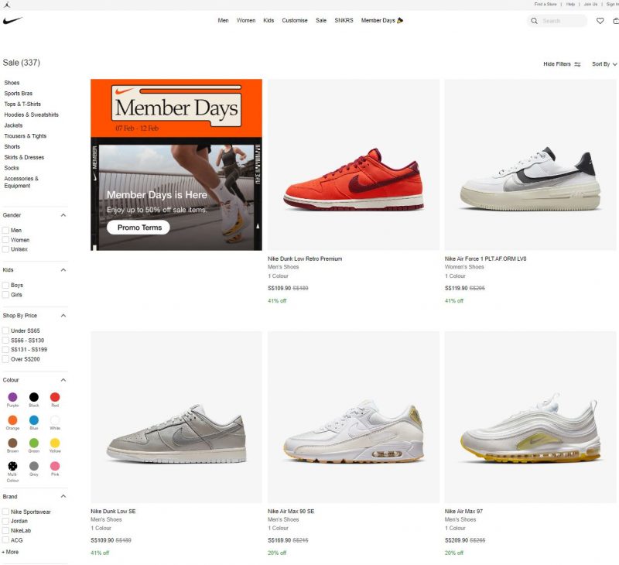
Task: Enable the Under S$65 price filter
Action: click(x=7, y=330)
